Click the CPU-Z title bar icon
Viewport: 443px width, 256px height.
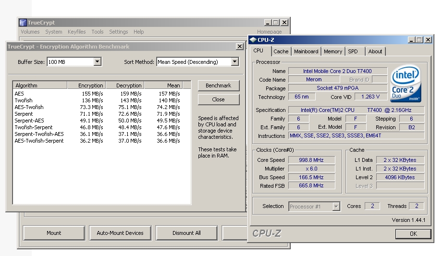(x=253, y=40)
